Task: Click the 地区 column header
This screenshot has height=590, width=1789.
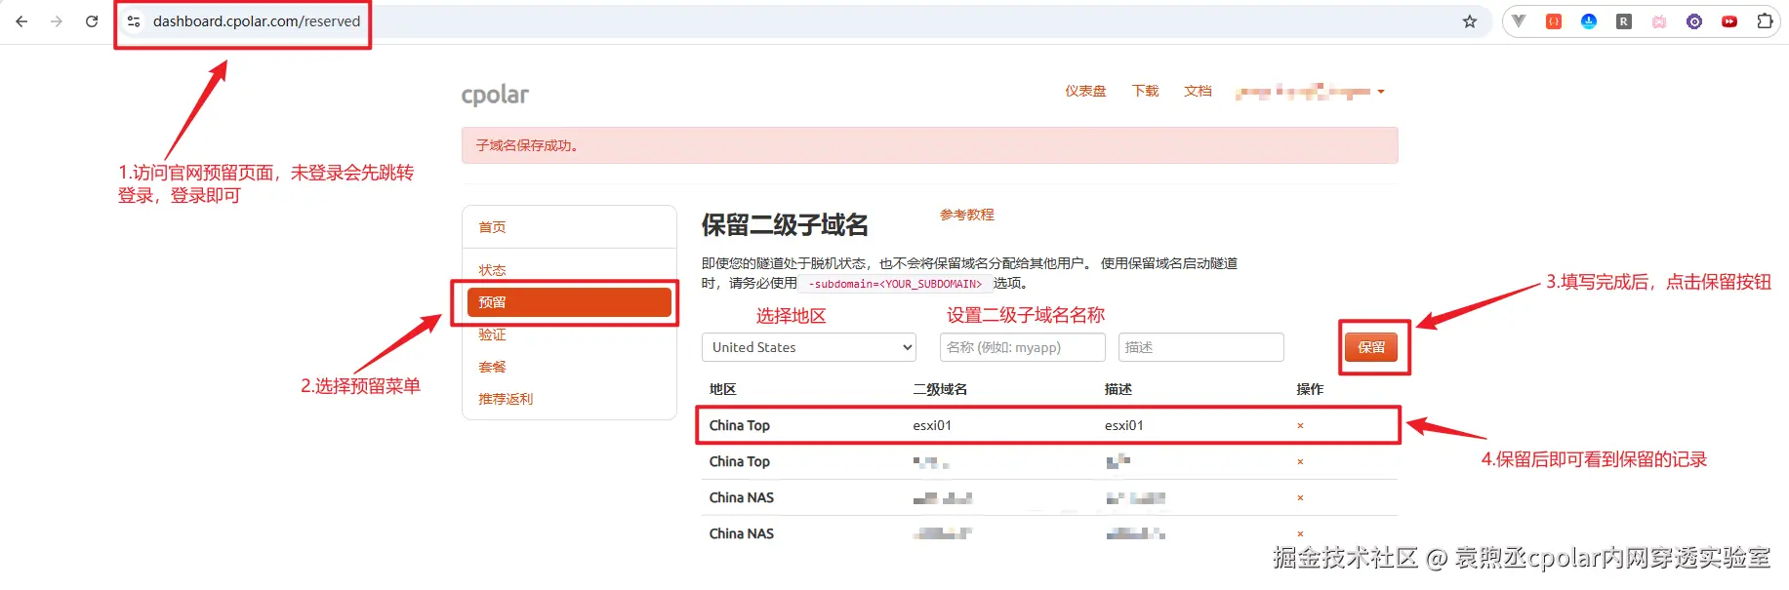Action: 722,389
